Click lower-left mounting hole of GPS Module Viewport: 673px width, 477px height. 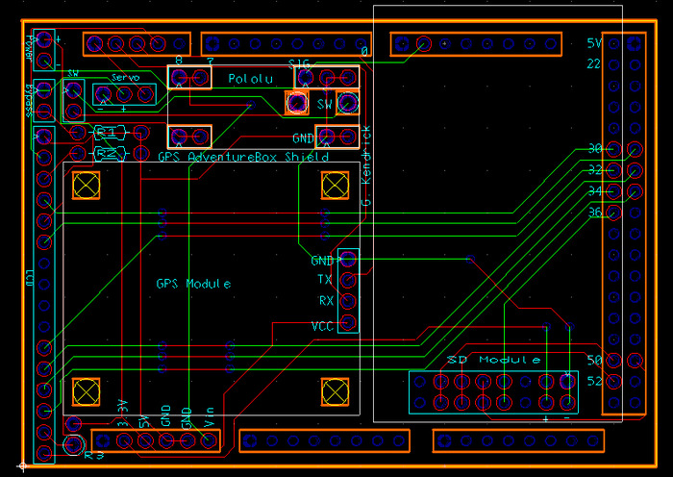coord(86,392)
